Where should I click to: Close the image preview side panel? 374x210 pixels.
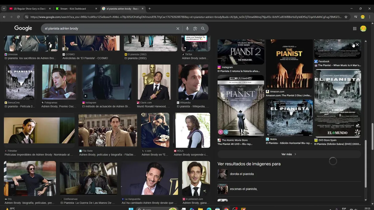[x=357, y=45]
